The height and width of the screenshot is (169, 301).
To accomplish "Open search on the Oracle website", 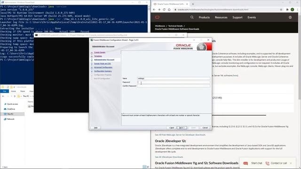I will pyautogui.click(x=192, y=17).
